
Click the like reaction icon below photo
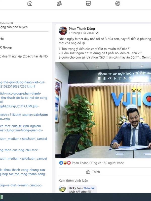tap(61, 163)
